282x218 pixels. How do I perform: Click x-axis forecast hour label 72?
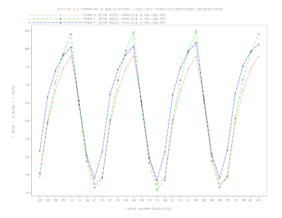[227, 200]
